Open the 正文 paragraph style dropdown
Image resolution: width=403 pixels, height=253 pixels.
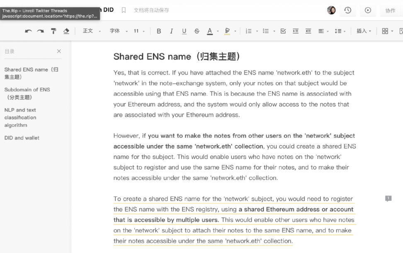point(91,31)
